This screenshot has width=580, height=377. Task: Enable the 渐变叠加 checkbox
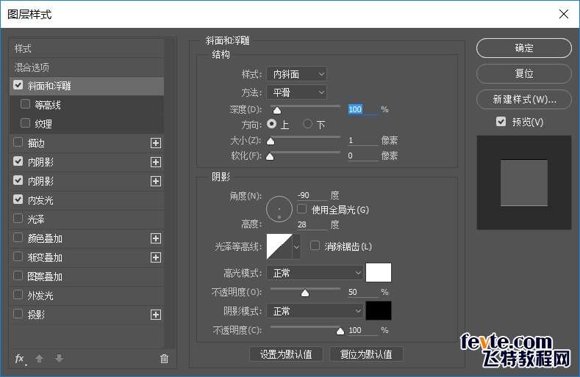(18, 256)
